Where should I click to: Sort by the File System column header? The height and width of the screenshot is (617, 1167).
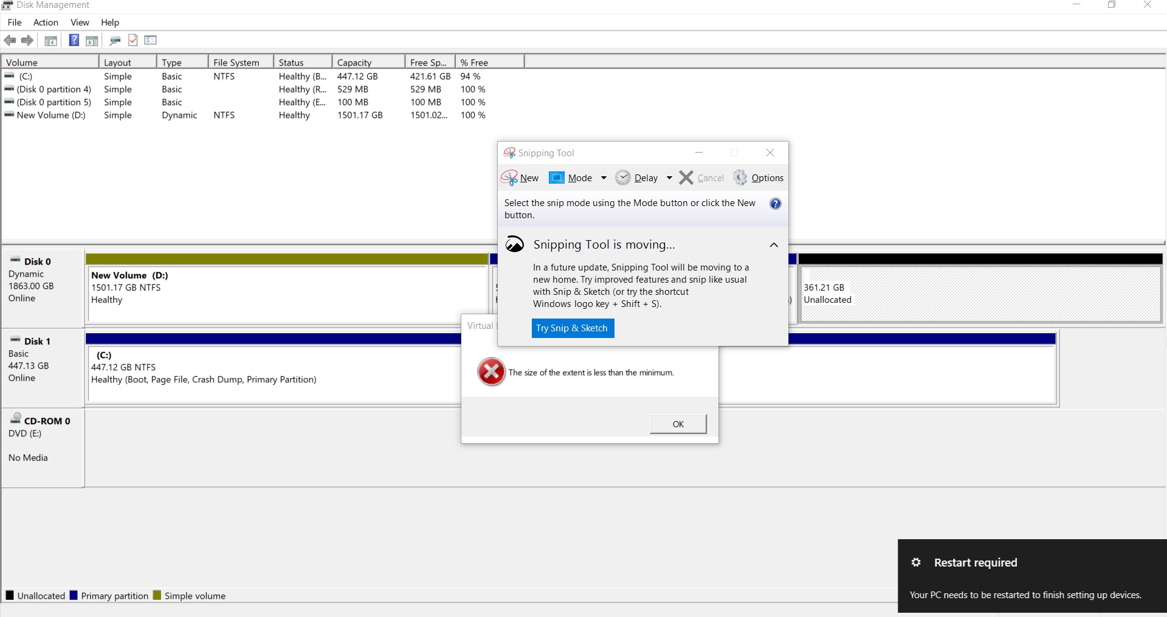241,62
